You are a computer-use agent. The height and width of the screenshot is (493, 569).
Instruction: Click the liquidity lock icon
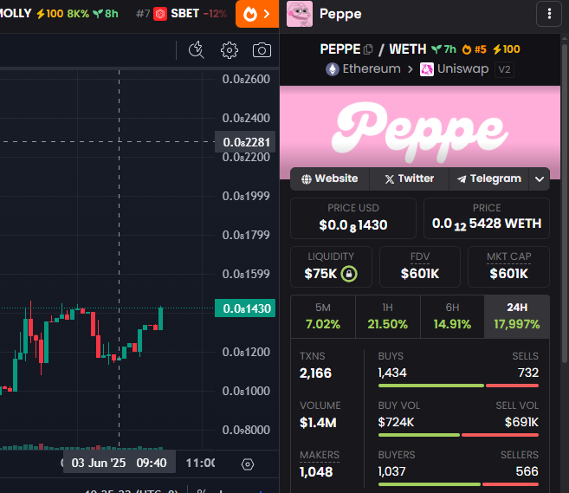point(349,274)
